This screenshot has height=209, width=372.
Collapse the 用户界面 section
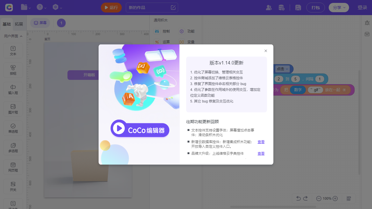pyautogui.click(x=13, y=36)
